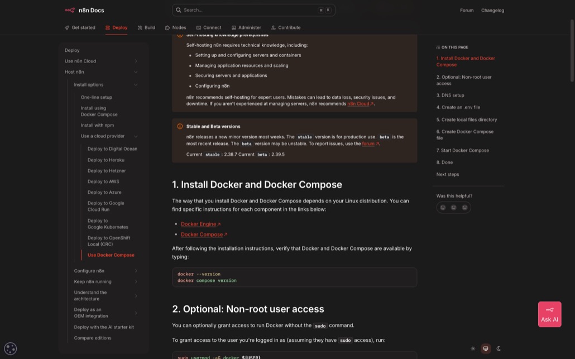Open Install with npm page
The width and height of the screenshot is (575, 359).
(x=97, y=126)
